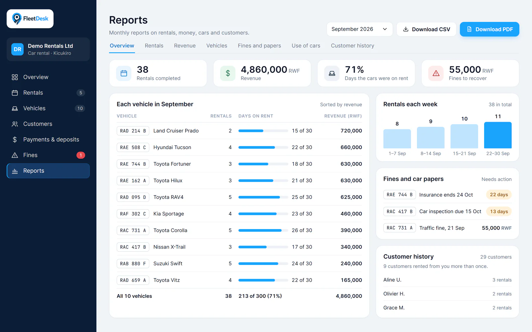
Task: Select the Customer history tab
Action: [x=352, y=46]
